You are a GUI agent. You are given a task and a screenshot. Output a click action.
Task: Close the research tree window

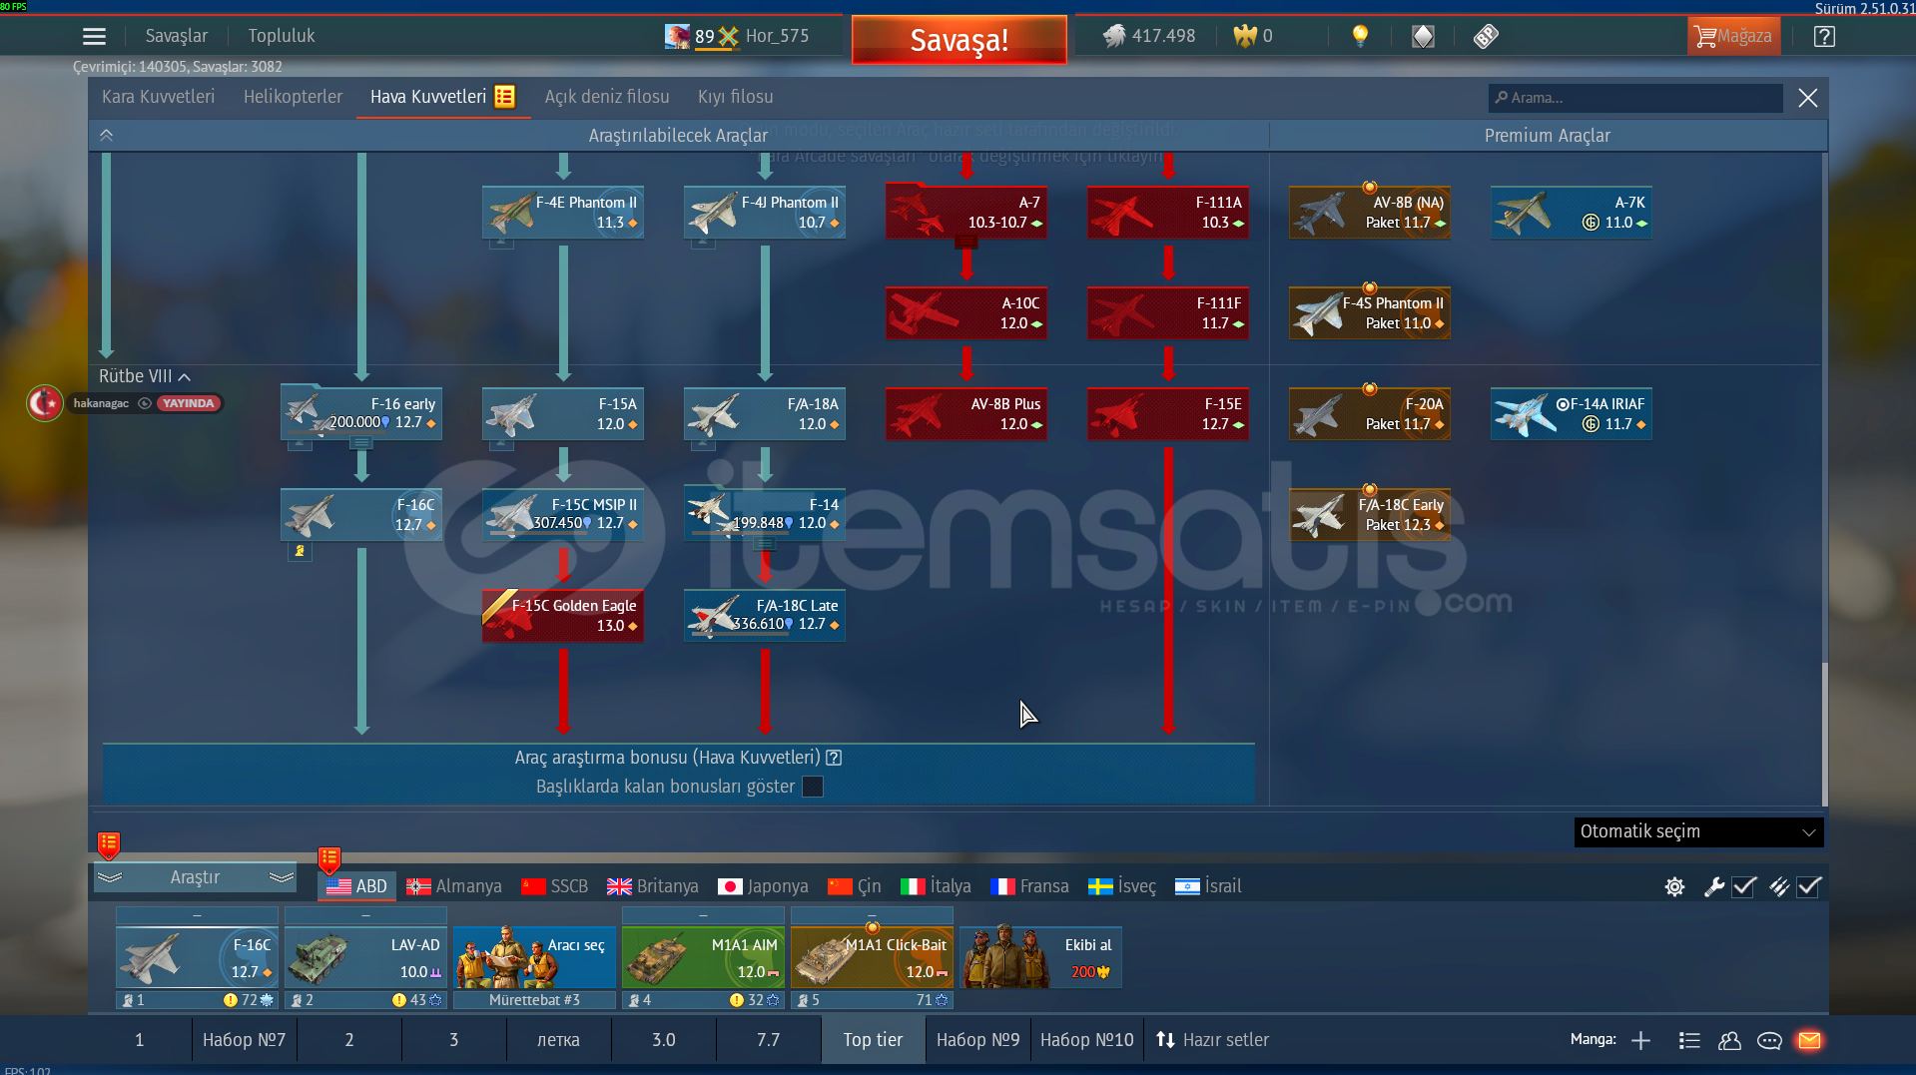1807,98
